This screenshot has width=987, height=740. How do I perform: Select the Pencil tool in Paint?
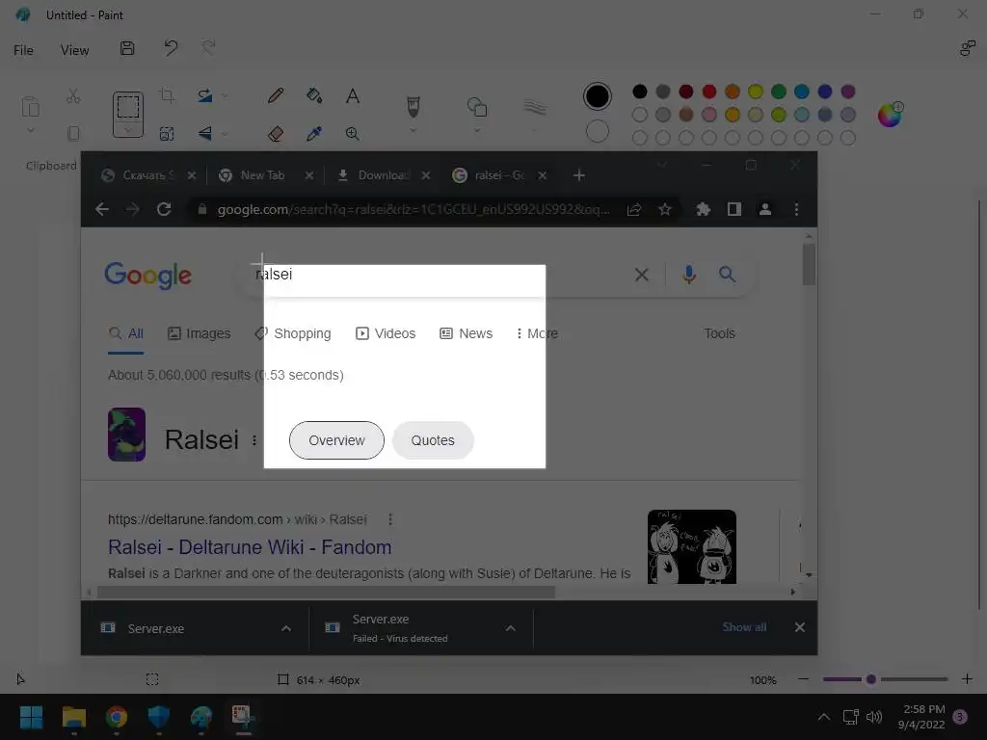point(275,95)
